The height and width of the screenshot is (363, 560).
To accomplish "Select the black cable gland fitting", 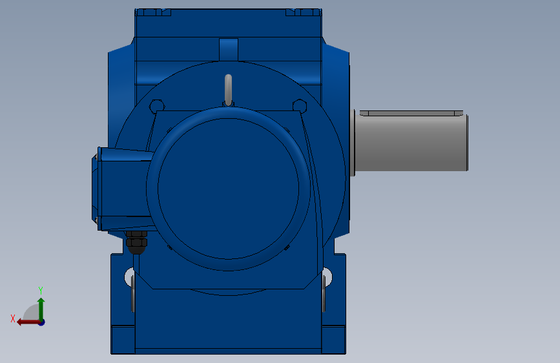I will click(136, 242).
